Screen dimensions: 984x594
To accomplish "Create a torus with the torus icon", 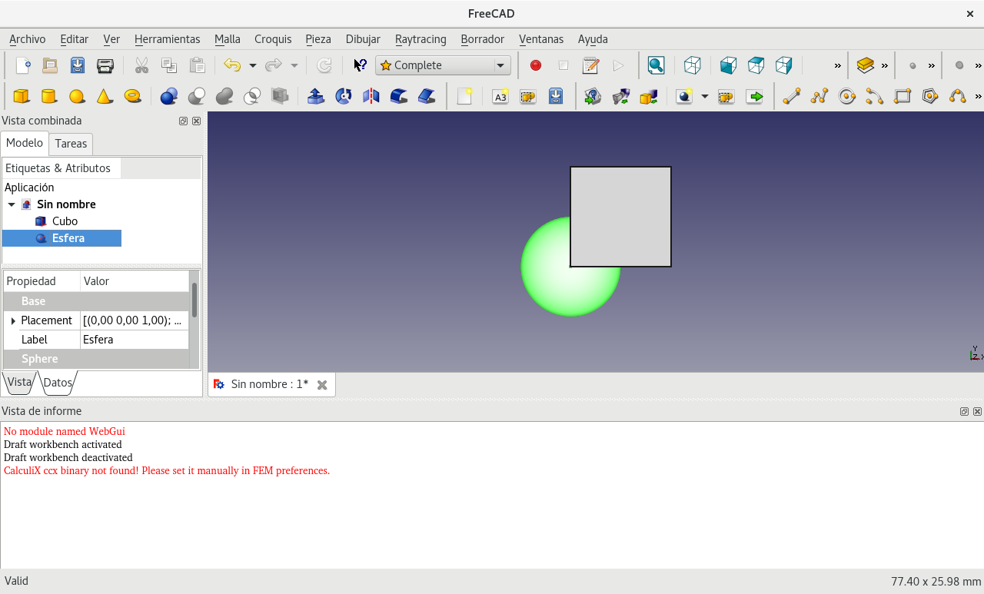I will (x=132, y=96).
